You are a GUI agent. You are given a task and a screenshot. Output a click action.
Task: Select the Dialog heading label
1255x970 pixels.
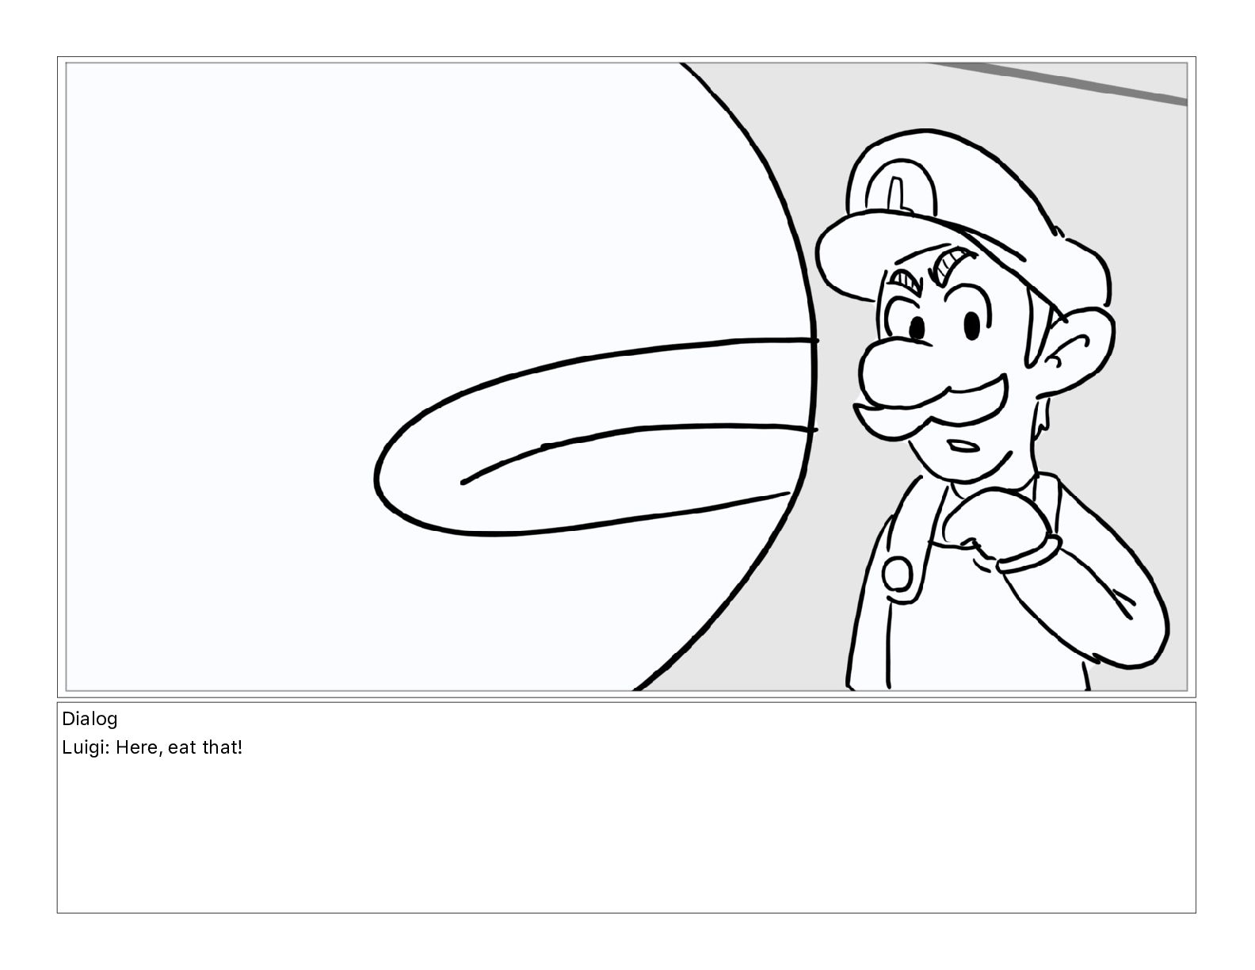[90, 719]
